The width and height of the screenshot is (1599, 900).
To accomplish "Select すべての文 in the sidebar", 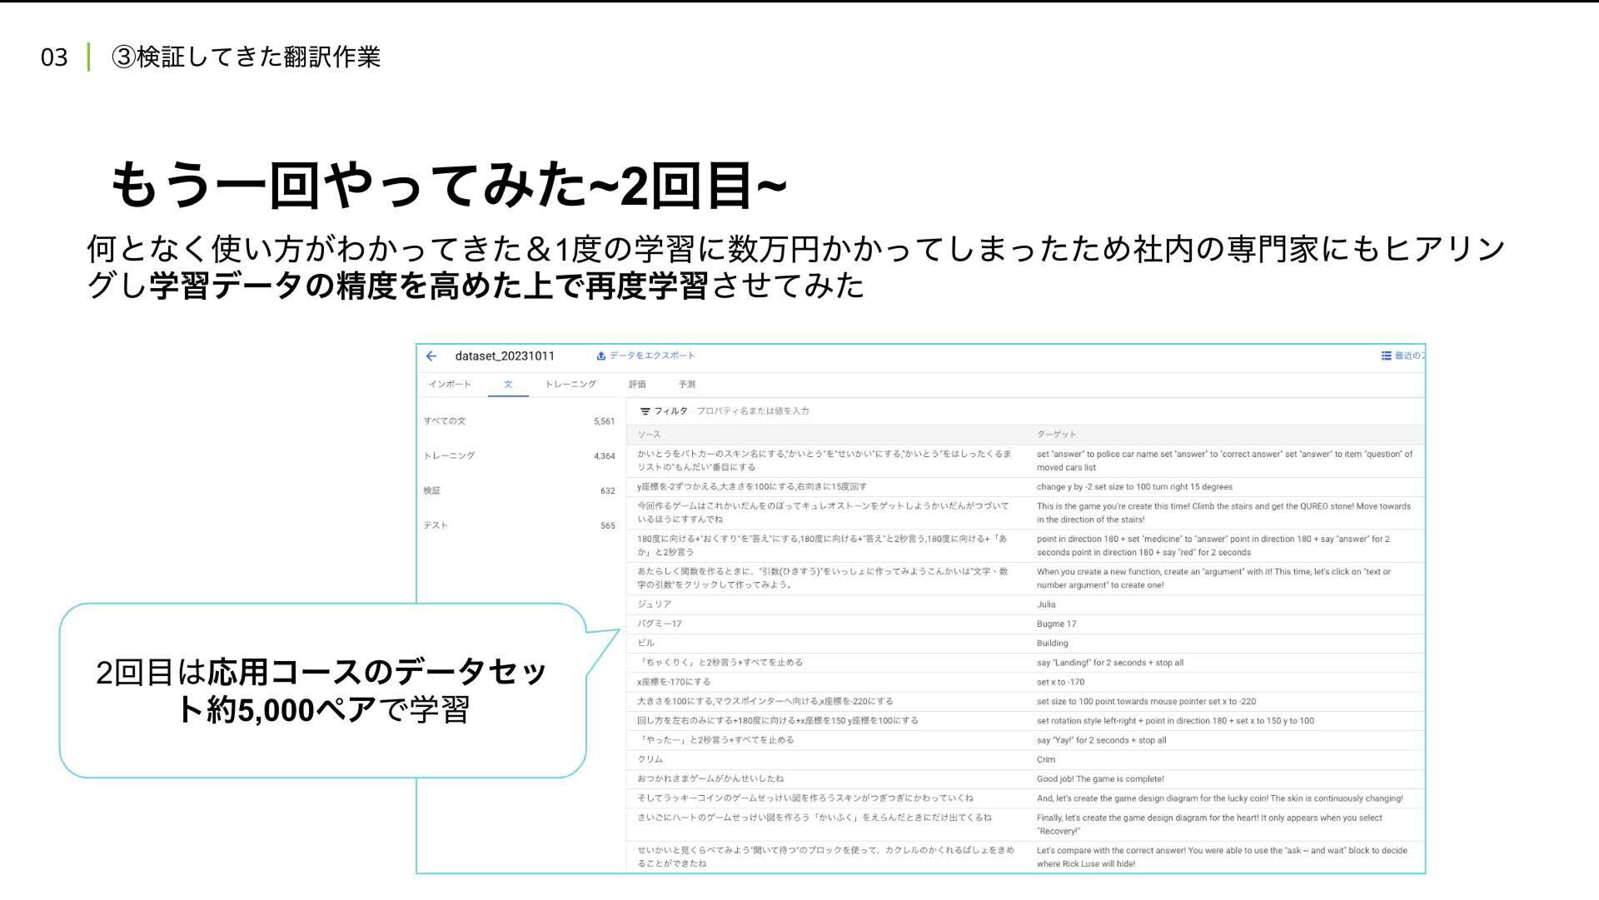I will 445,421.
